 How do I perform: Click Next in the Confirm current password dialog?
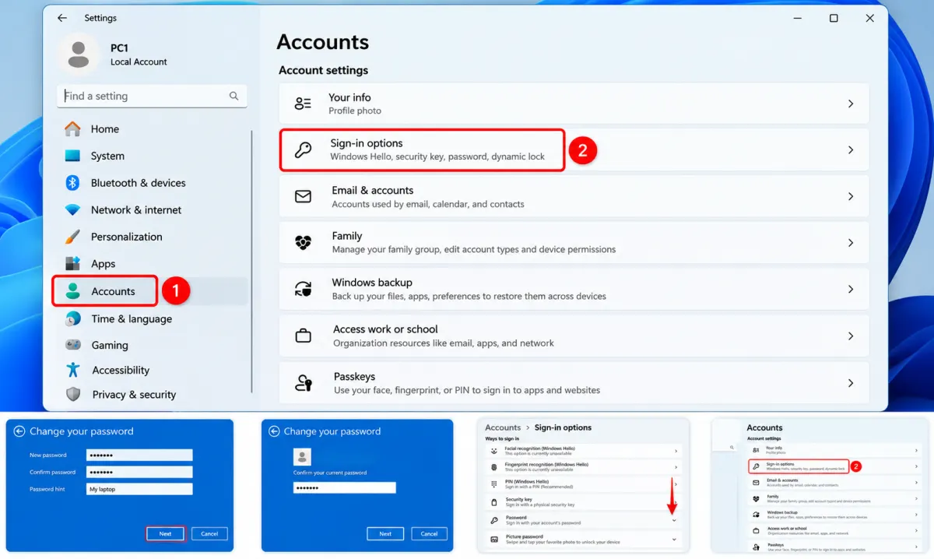pyautogui.click(x=385, y=533)
